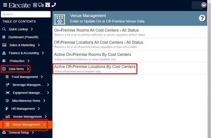Expand Finance & Accounting chevron
The image size is (211, 138).
coord(43,53)
